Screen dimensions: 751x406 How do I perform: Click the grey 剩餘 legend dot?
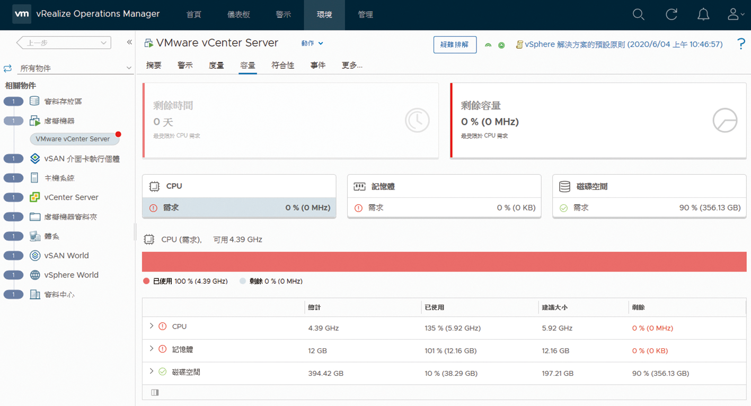243,282
